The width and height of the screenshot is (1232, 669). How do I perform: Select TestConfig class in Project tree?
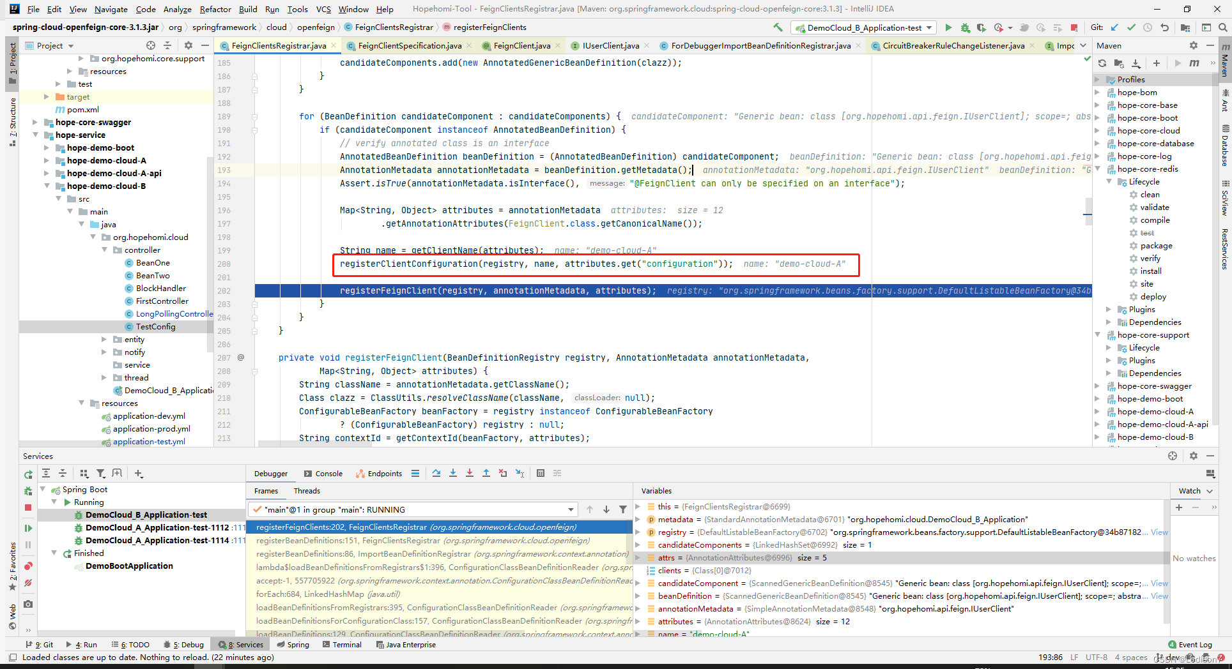(x=155, y=326)
